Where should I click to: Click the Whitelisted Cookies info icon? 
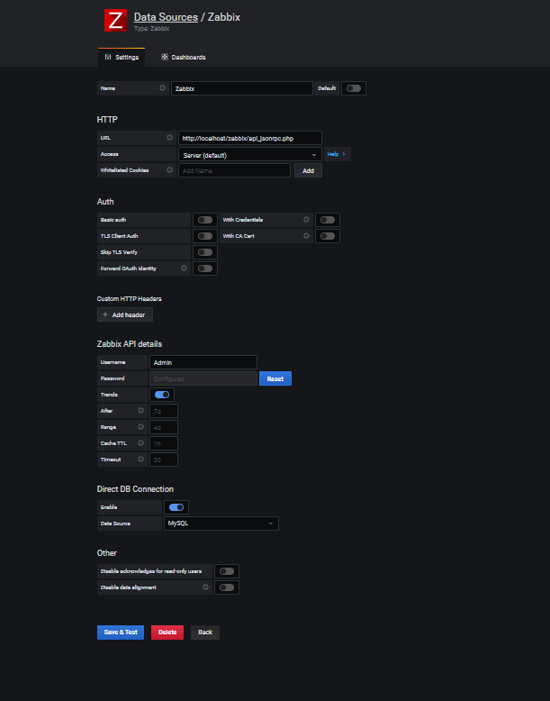pyautogui.click(x=169, y=170)
